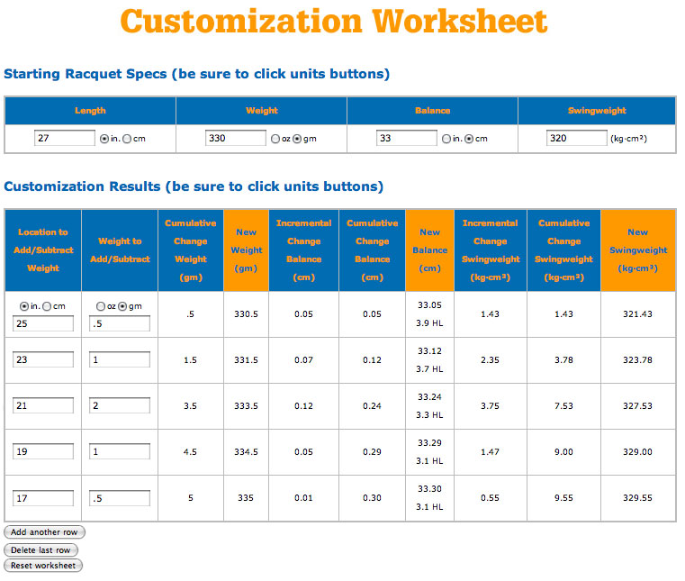Click the New Swingweight column header
The width and height of the screenshot is (685, 581).
(x=638, y=250)
